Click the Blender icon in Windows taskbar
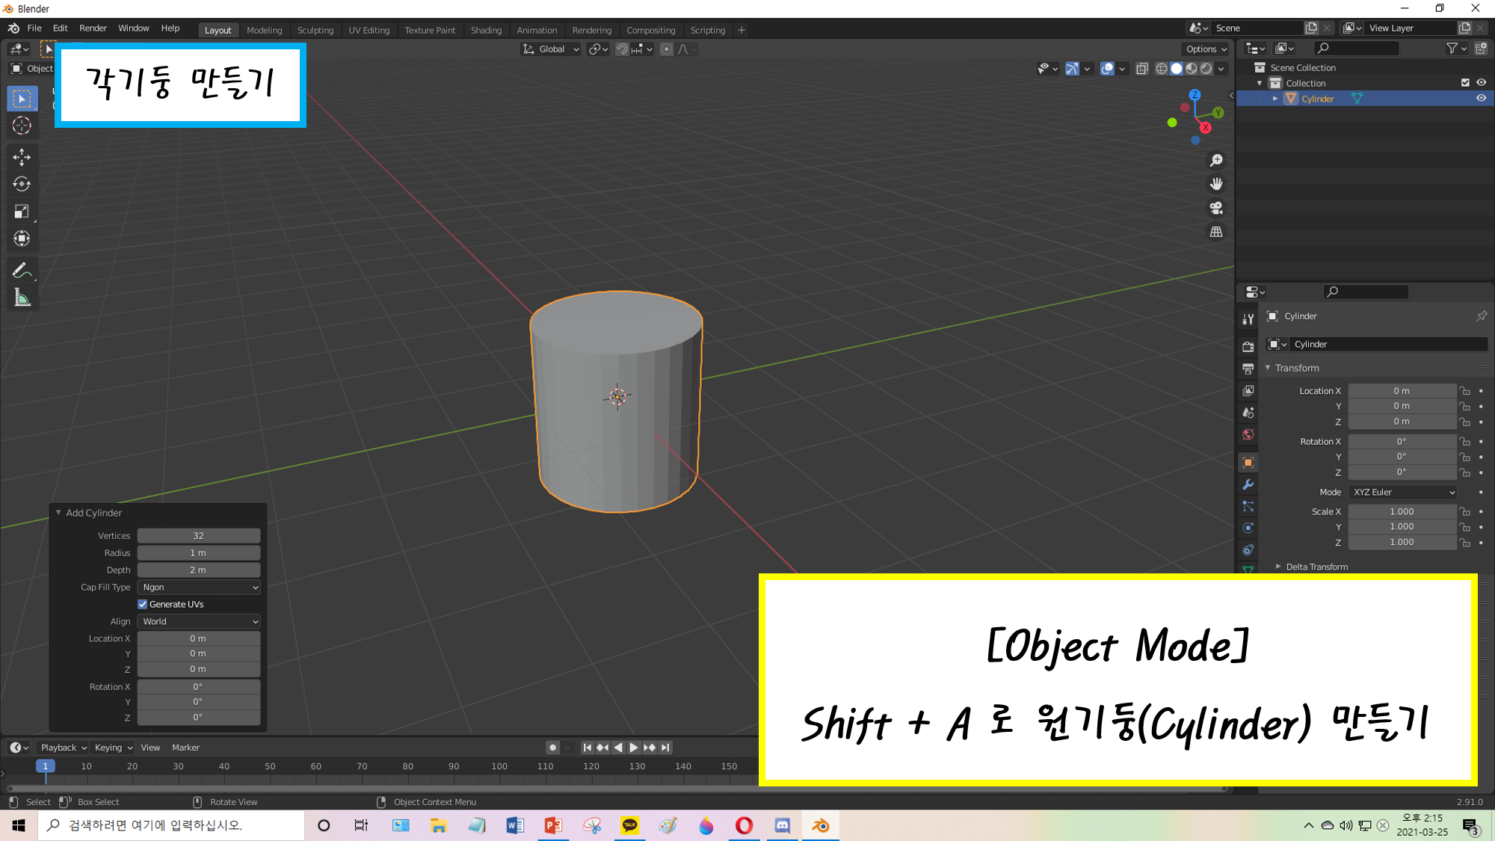 tap(820, 825)
